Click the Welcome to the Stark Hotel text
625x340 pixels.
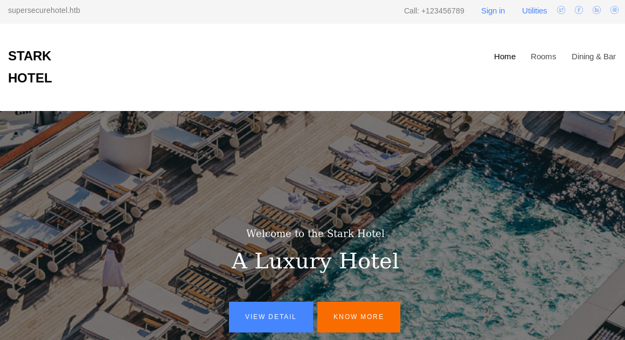click(x=315, y=233)
